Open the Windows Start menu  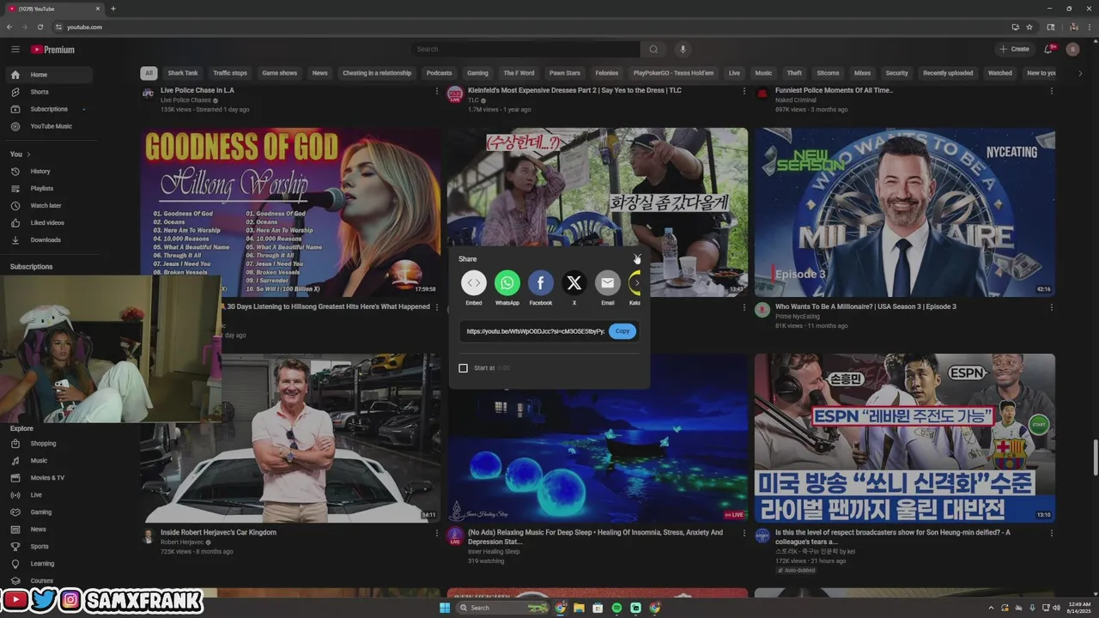(x=445, y=608)
